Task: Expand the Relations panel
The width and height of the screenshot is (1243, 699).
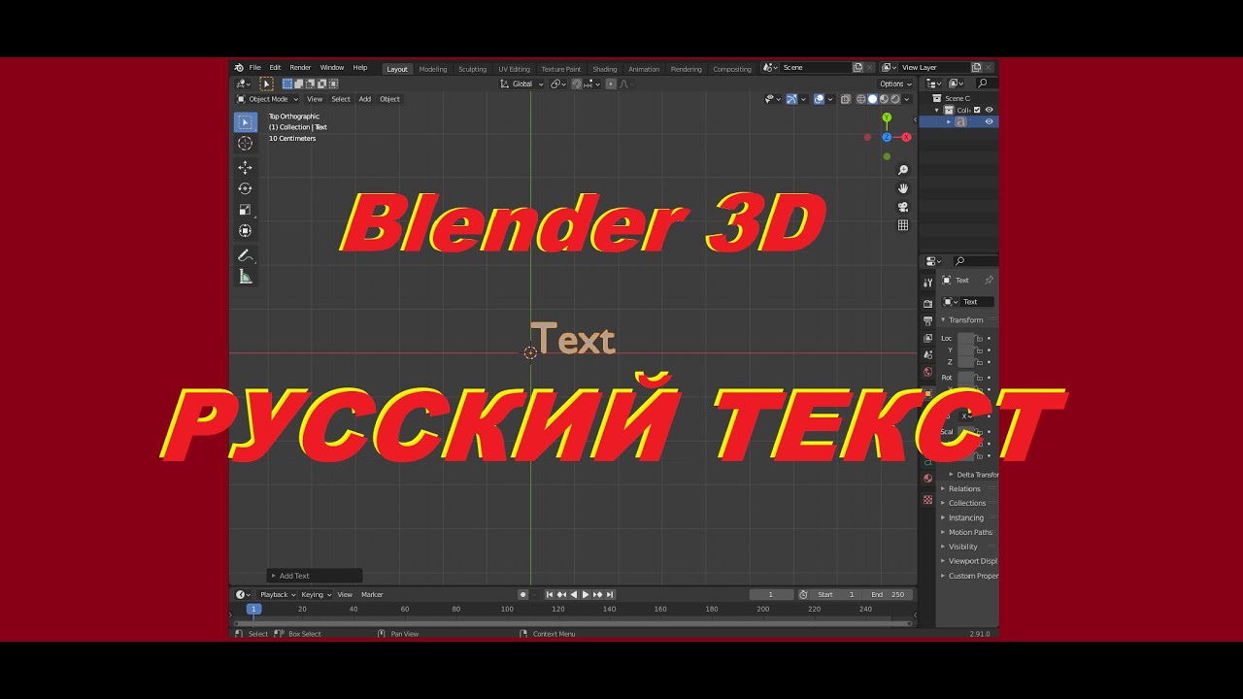Action: tap(963, 489)
